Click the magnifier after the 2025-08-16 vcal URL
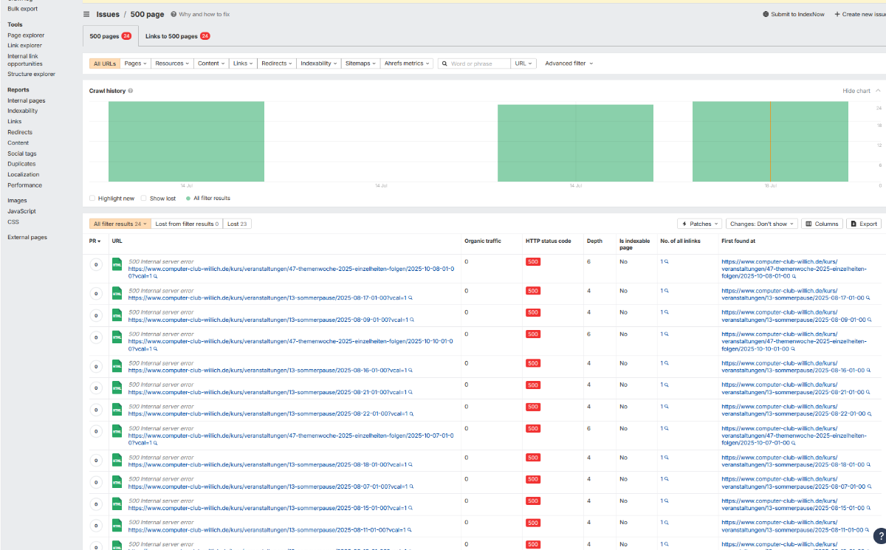886x550 pixels. pyautogui.click(x=411, y=371)
